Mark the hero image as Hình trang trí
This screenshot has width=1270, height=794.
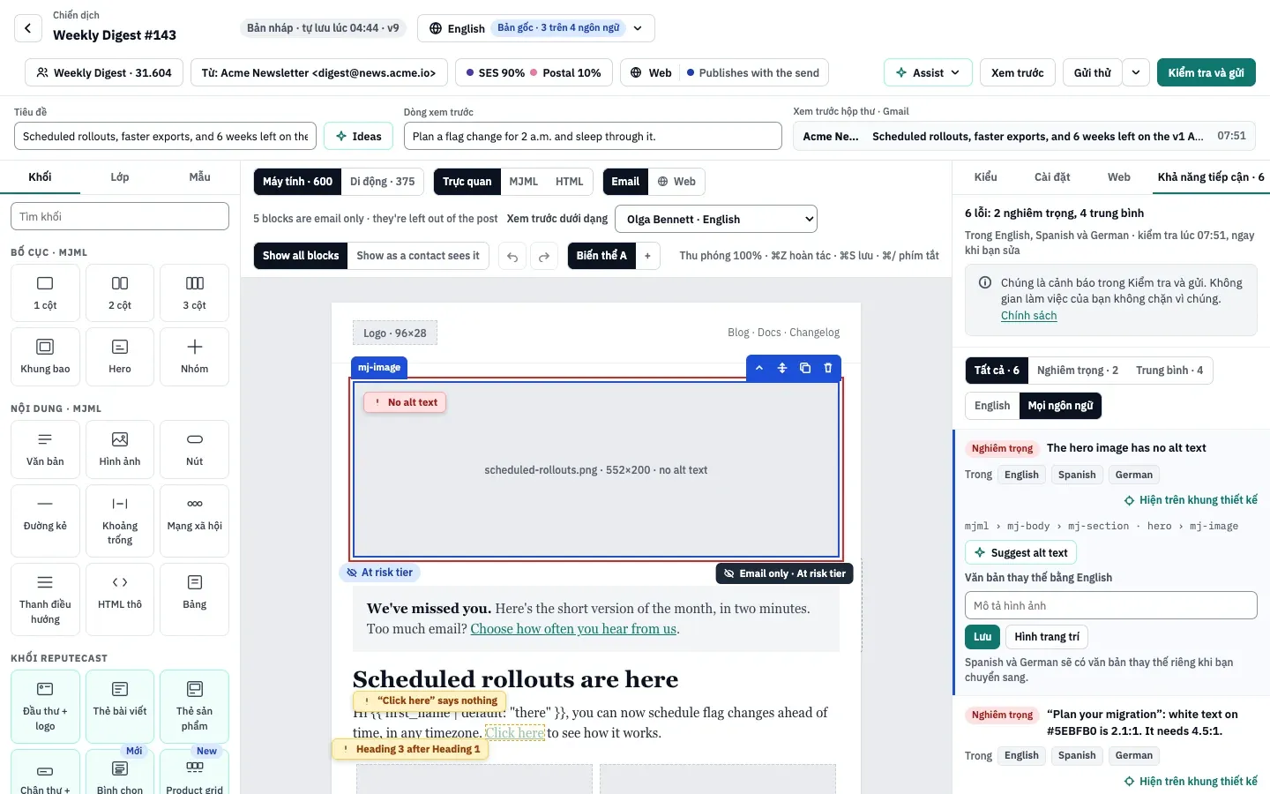1047,637
